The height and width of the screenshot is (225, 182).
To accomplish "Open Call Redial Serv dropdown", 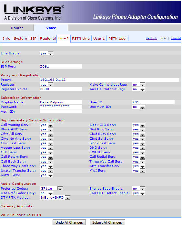I will [x=138, y=157].
